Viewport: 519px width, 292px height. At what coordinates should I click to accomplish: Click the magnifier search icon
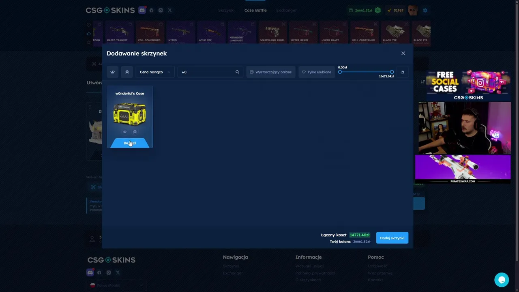(237, 72)
